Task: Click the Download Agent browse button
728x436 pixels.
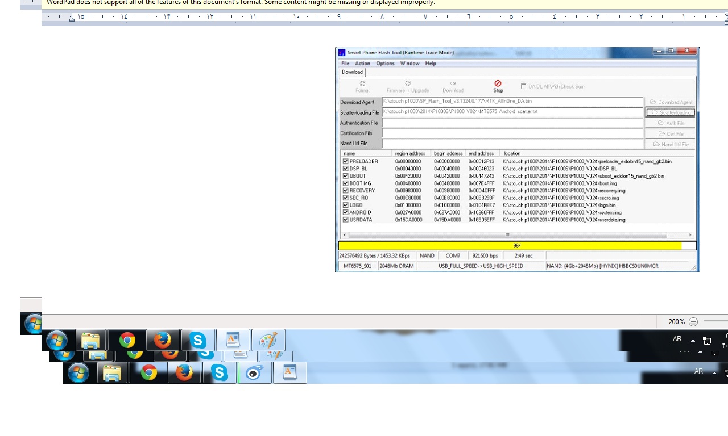Action: tap(671, 102)
